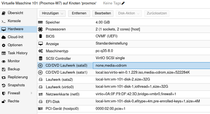The width and height of the screenshot is (210, 114).
Task: Go to Cloud-Init settings
Action: (15, 37)
